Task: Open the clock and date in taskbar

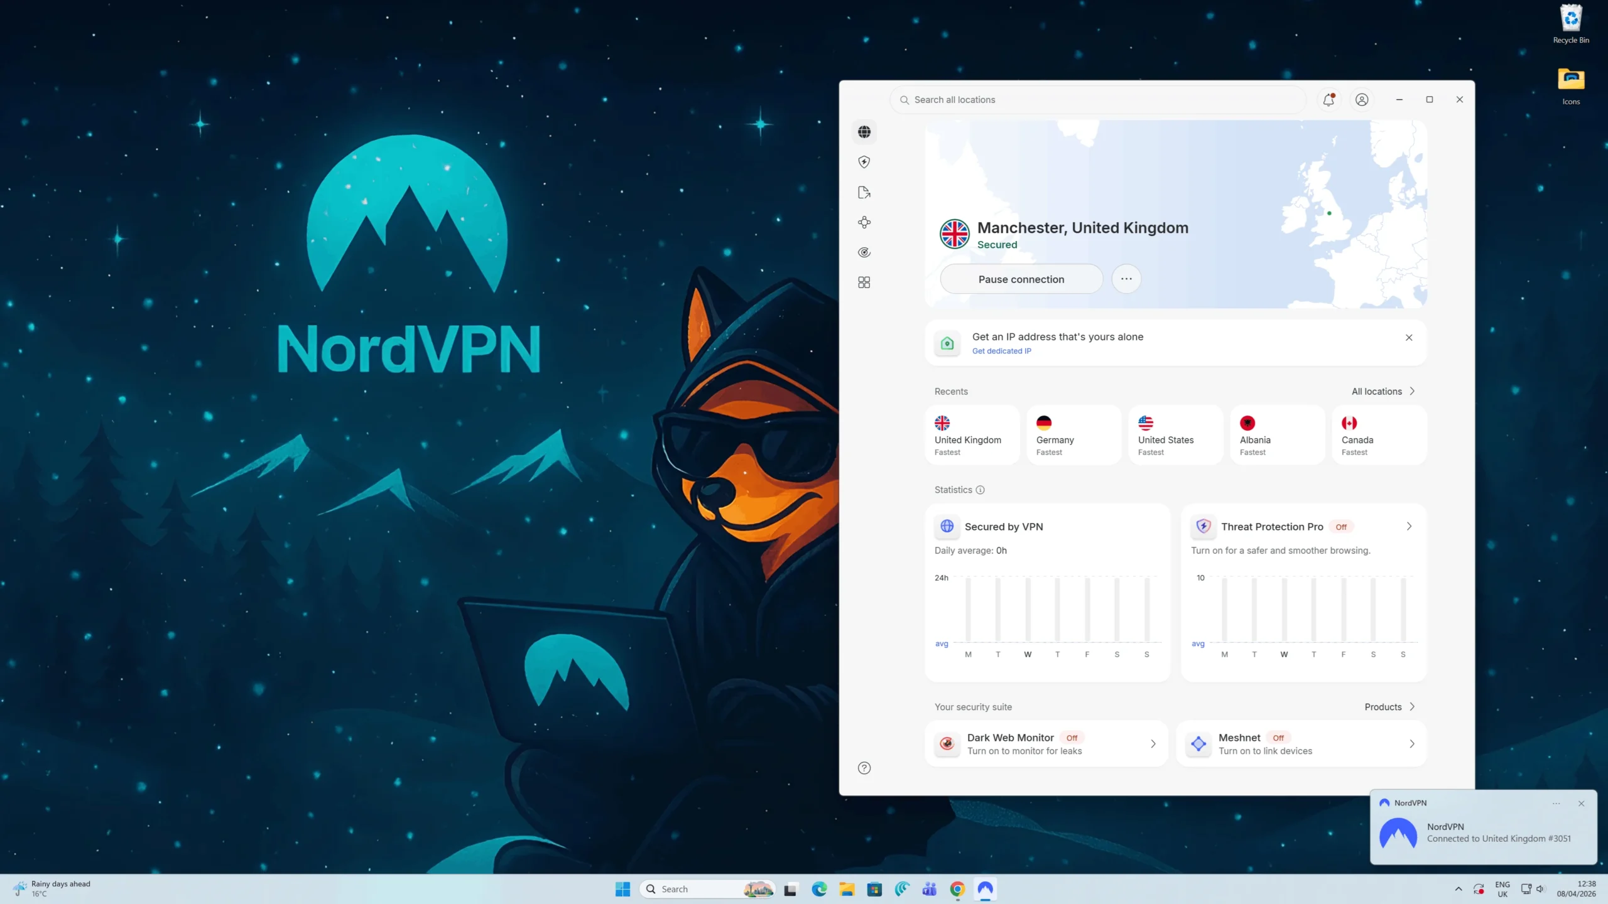Action: 1576,889
